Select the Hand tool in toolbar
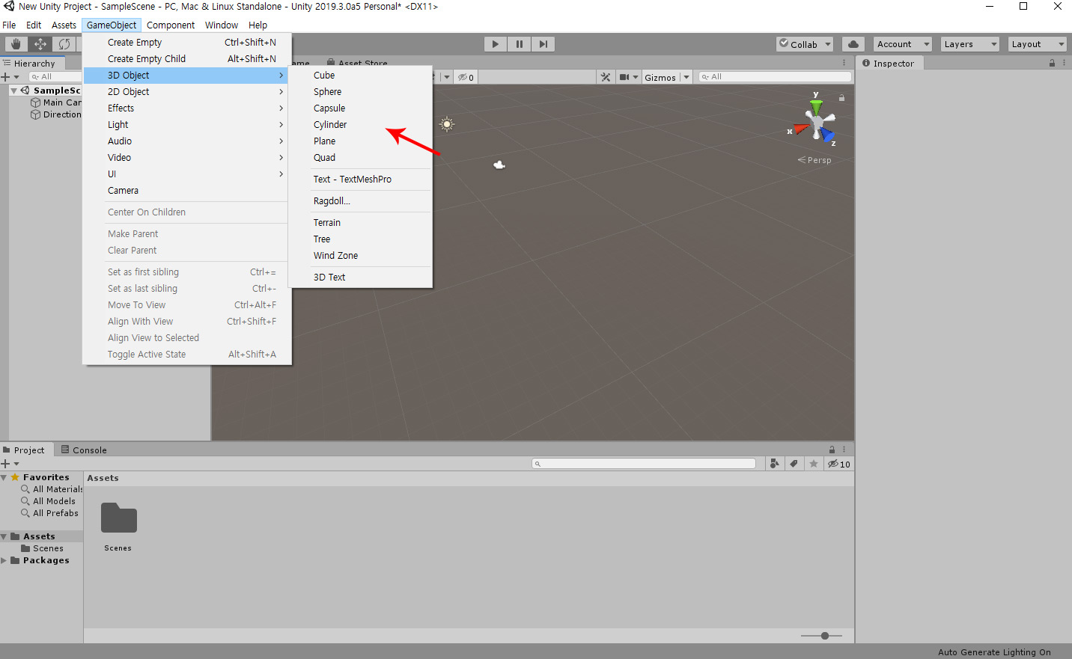Screen dimensions: 1072x659 (x=15, y=44)
